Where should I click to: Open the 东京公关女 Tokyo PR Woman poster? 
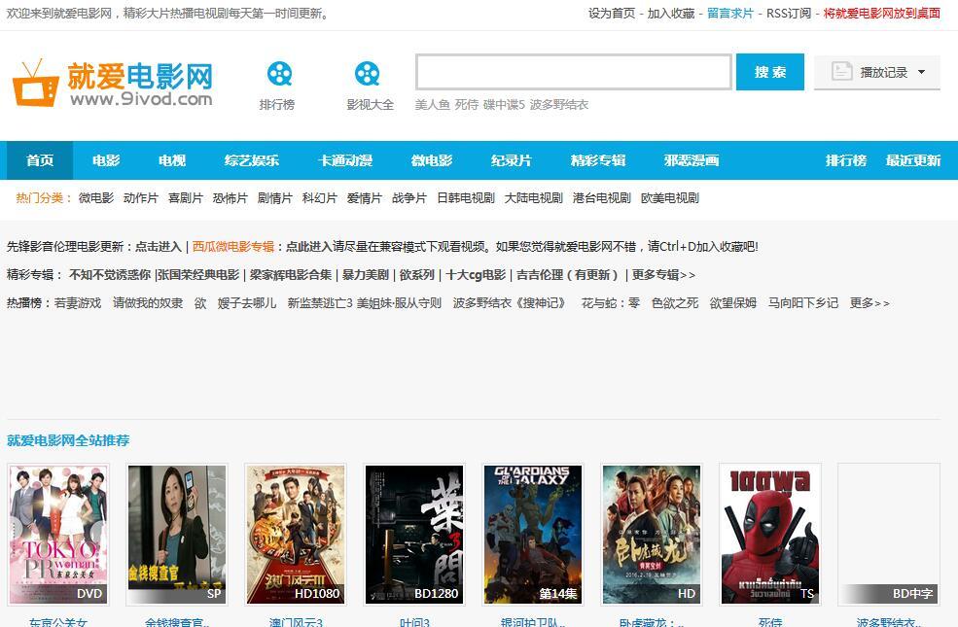pos(57,534)
